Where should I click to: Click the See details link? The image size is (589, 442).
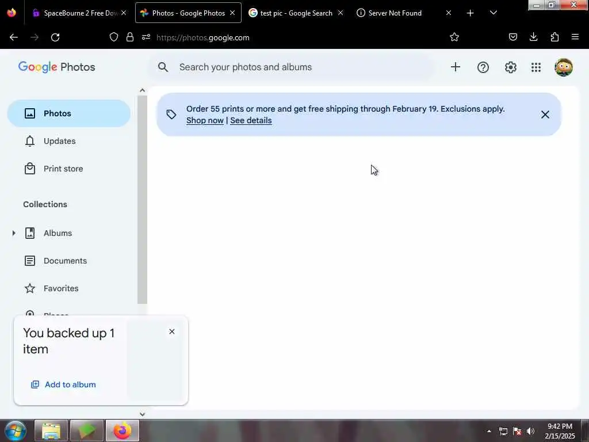tap(251, 120)
